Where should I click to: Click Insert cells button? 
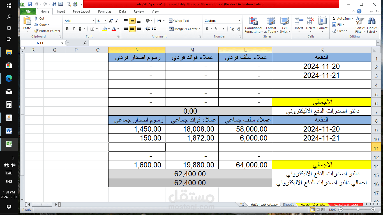pos(299,24)
